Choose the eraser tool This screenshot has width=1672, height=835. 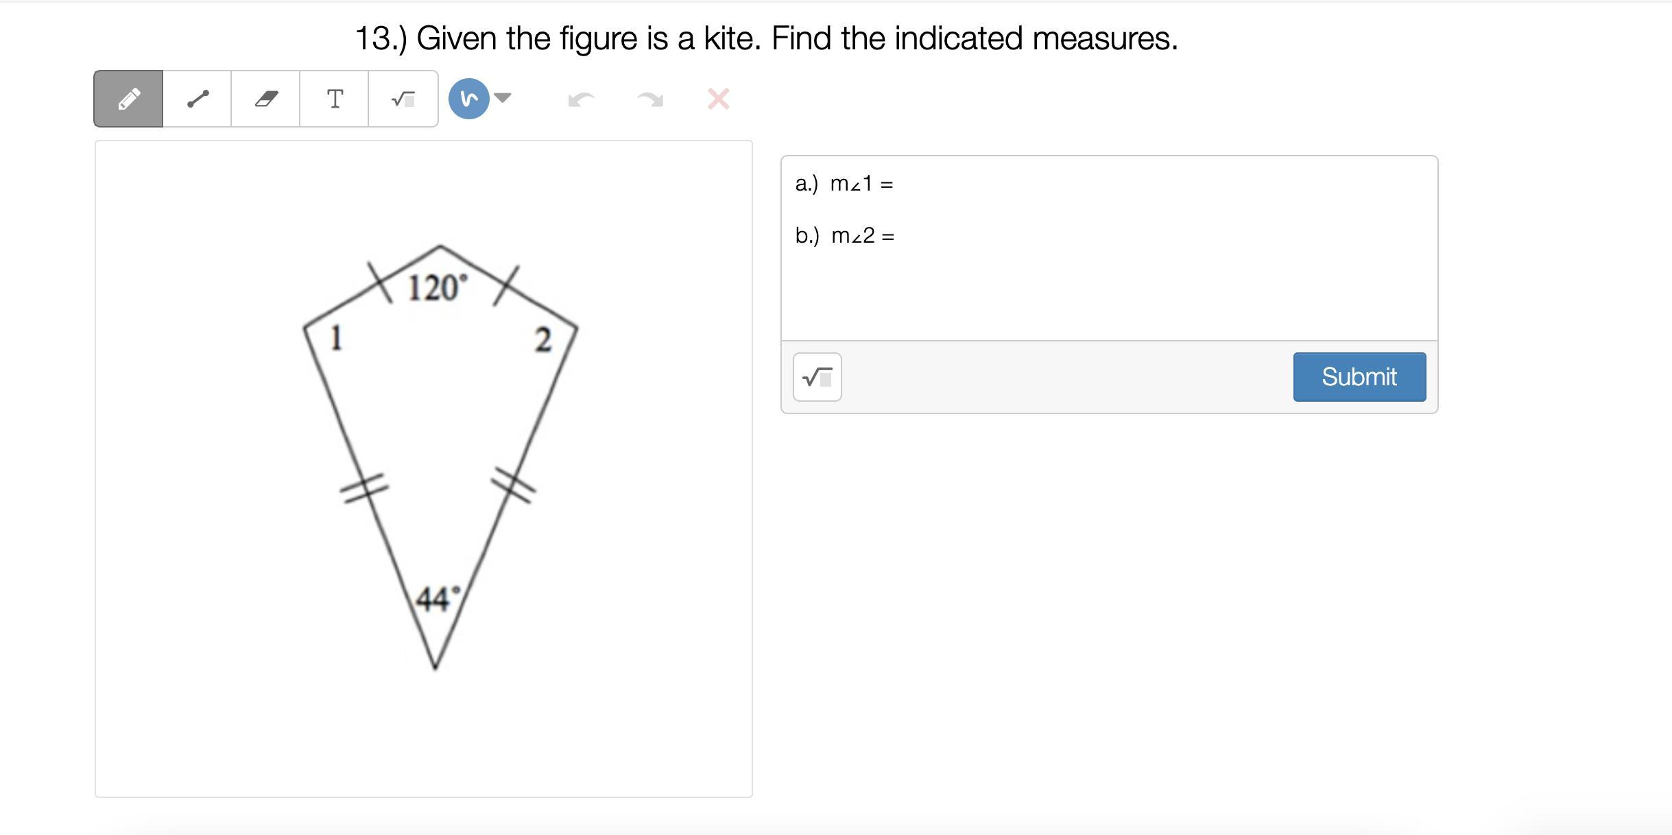point(266,99)
